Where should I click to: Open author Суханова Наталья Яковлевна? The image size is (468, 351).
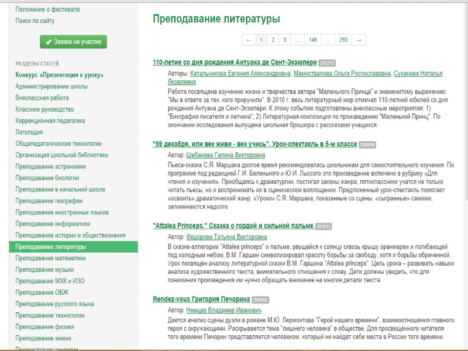418,74
